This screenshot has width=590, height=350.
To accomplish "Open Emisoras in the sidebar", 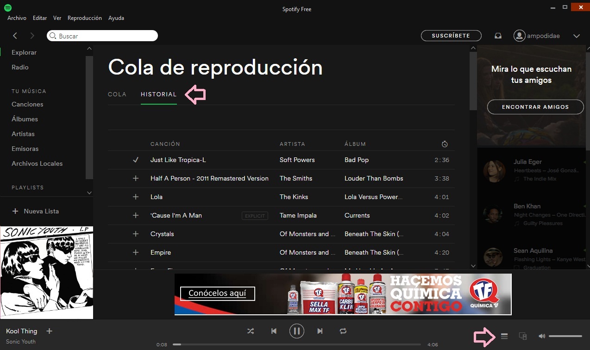I will tap(25, 149).
